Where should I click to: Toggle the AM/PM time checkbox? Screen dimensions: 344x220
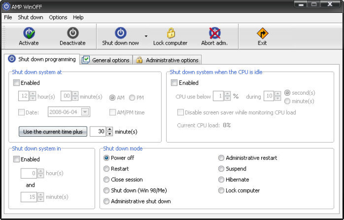point(112,112)
